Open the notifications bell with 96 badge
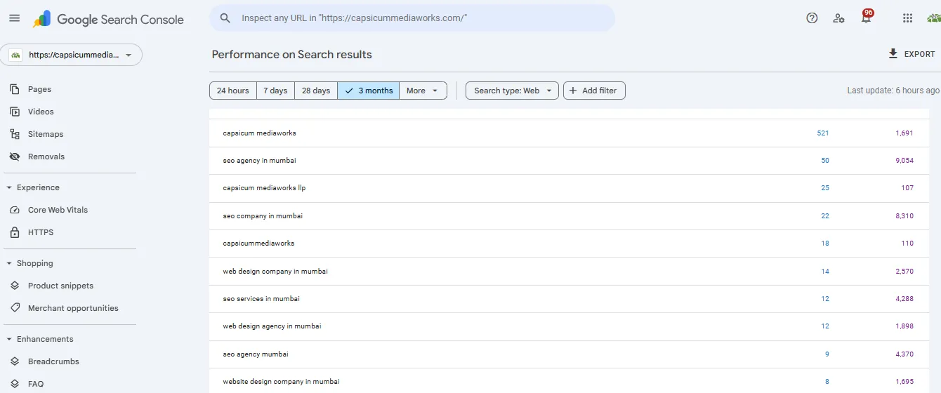The height and width of the screenshot is (393, 941). pos(866,18)
